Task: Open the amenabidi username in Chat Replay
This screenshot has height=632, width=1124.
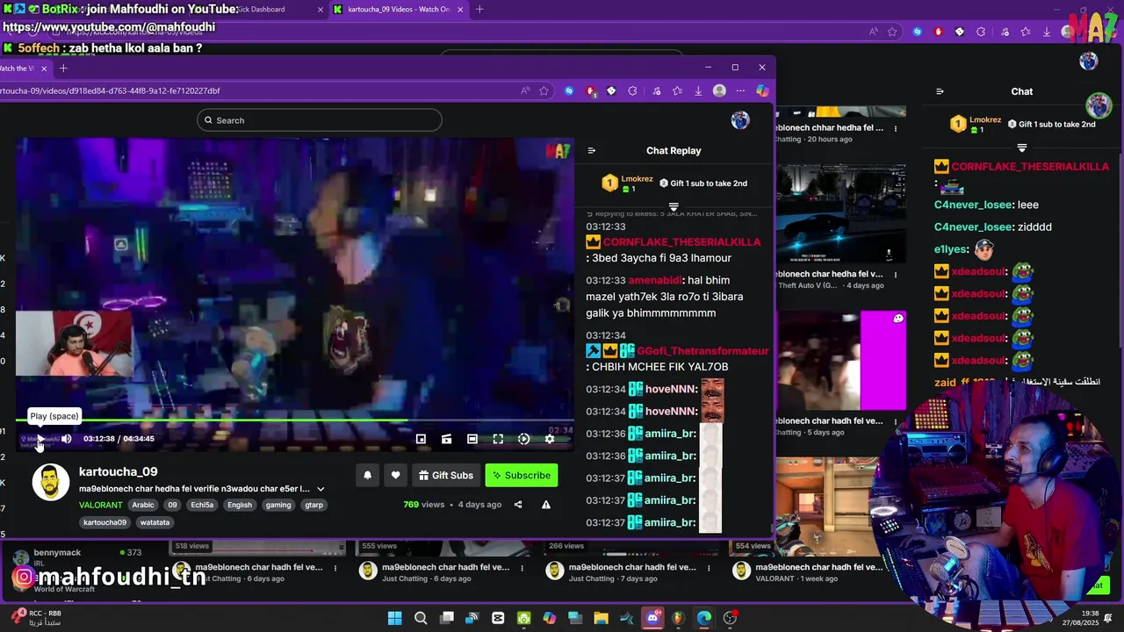Action: click(x=655, y=280)
